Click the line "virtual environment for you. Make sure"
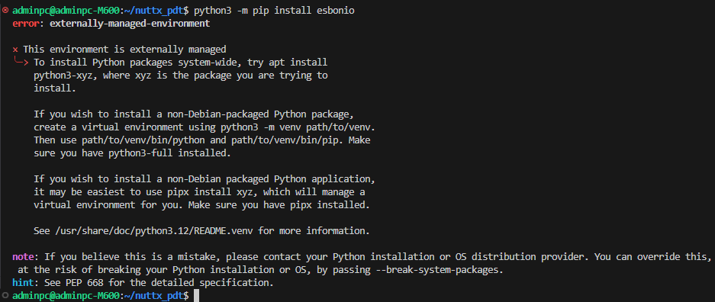715x302 pixels. coord(201,205)
